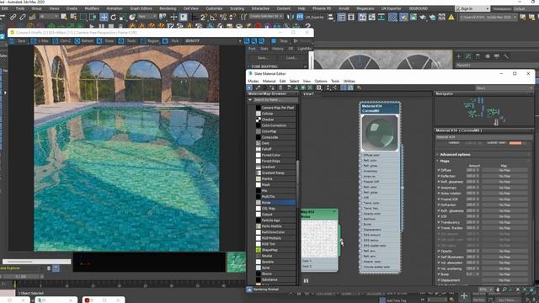The image size is (539, 303).
Task: Toggle the 3D Snaps icon
Action: pyautogui.click(x=204, y=17)
